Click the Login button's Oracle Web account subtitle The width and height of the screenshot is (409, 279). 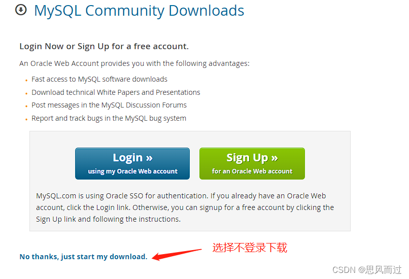132,171
